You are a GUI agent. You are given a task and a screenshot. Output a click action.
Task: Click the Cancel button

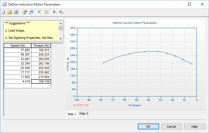(171, 127)
